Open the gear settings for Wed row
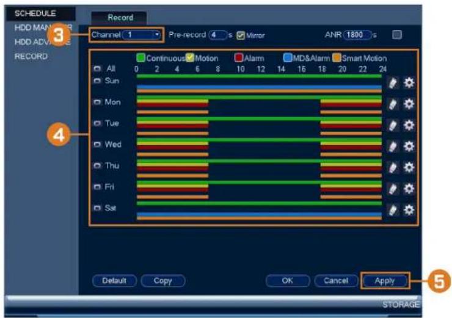The width and height of the screenshot is (452, 318). 409,146
